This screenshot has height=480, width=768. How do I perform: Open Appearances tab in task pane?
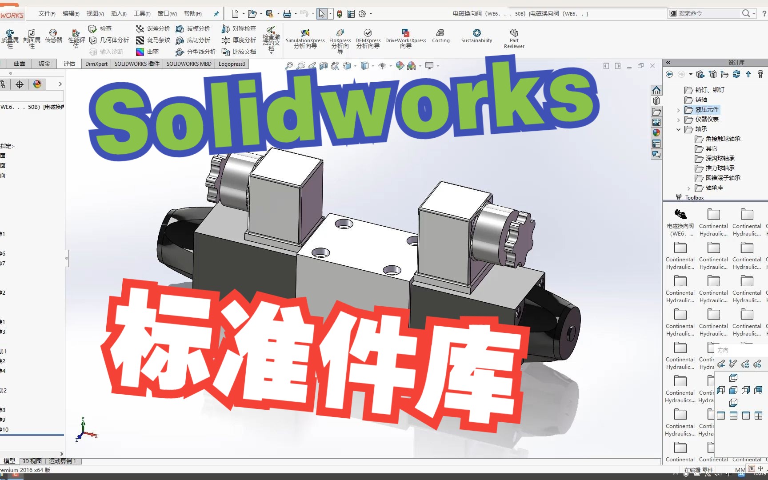656,132
